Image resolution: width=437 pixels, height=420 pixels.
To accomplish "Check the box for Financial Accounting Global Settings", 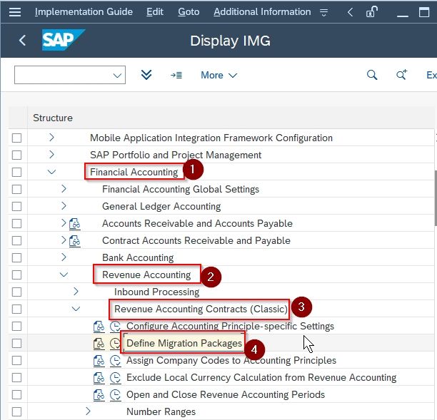I will [x=16, y=189].
